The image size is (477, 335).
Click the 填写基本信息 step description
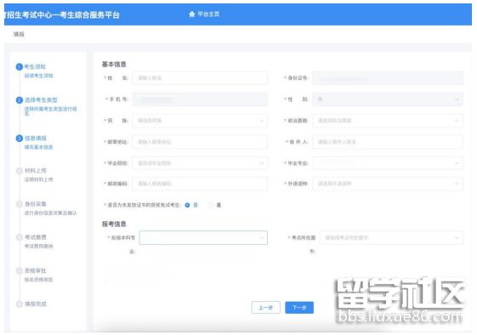[38, 147]
